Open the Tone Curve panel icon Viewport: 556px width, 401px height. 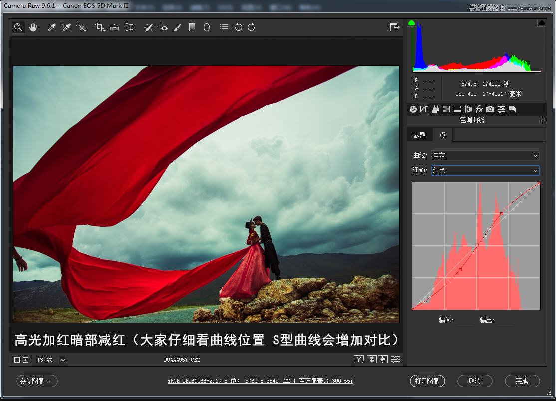424,109
